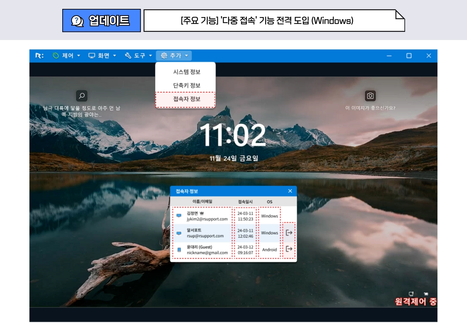The width and height of the screenshot is (467, 330).
Task: Click the 24-03-12 09:16:07 timestamp
Action: (x=245, y=250)
